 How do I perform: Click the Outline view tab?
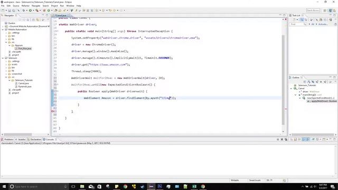296,78
